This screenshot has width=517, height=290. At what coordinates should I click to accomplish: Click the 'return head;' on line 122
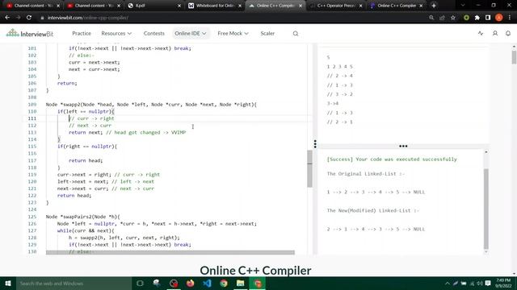point(74,196)
